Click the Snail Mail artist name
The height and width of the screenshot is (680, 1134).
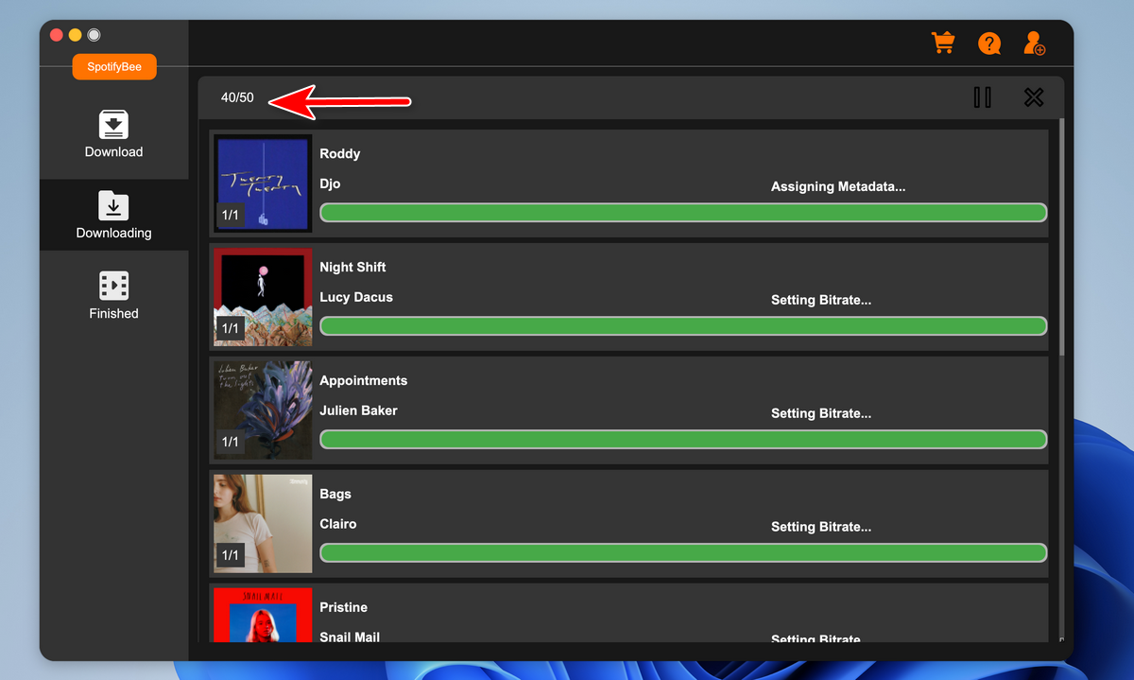[350, 636]
